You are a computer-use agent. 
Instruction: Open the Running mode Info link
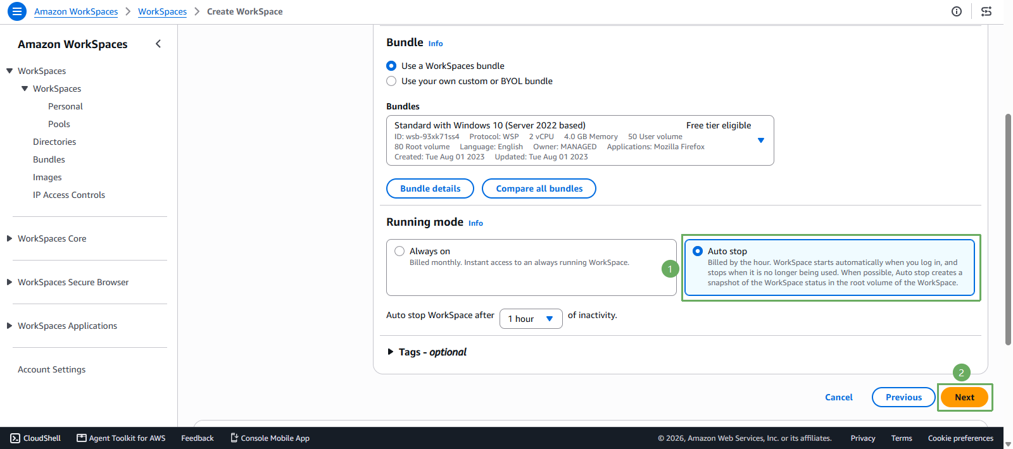tap(475, 223)
